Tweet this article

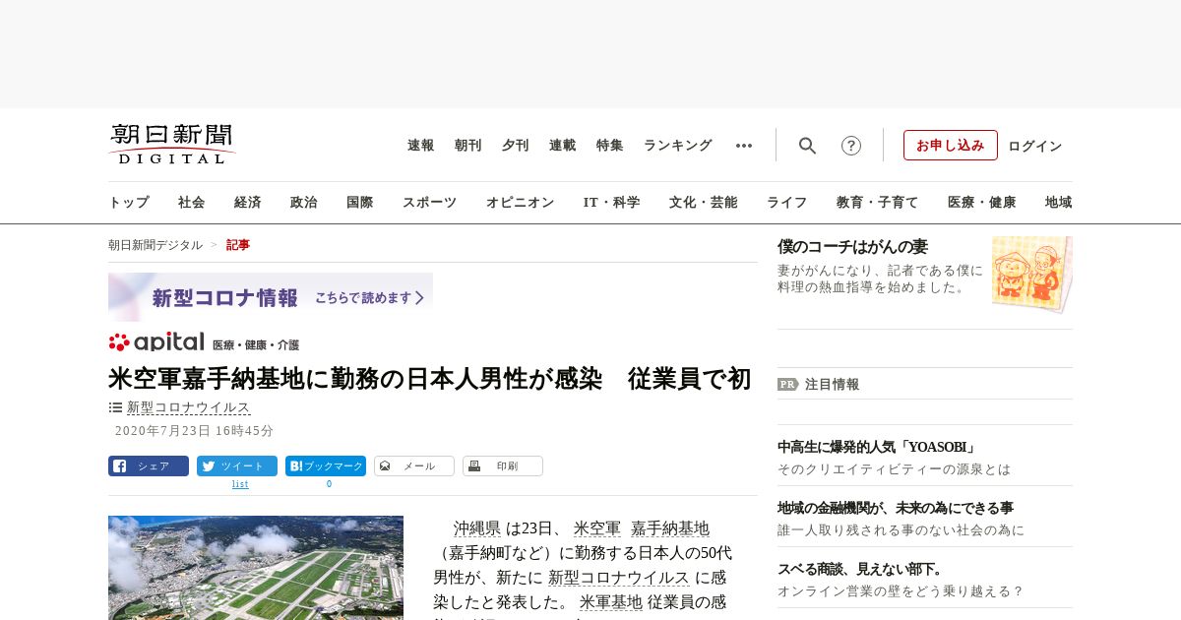click(x=237, y=466)
